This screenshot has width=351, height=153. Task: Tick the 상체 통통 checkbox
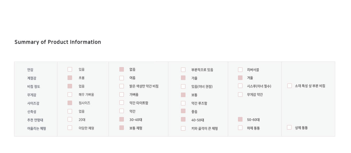pos(289,127)
